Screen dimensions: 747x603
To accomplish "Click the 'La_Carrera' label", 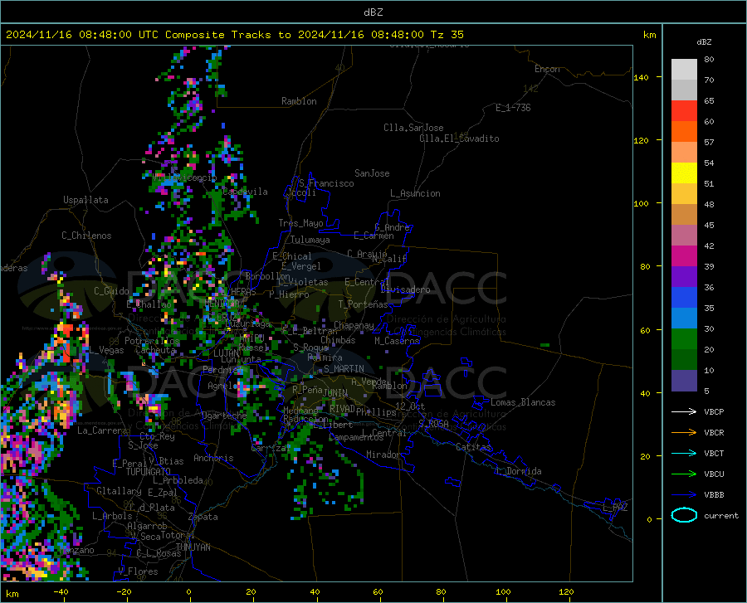I will pos(102,430).
